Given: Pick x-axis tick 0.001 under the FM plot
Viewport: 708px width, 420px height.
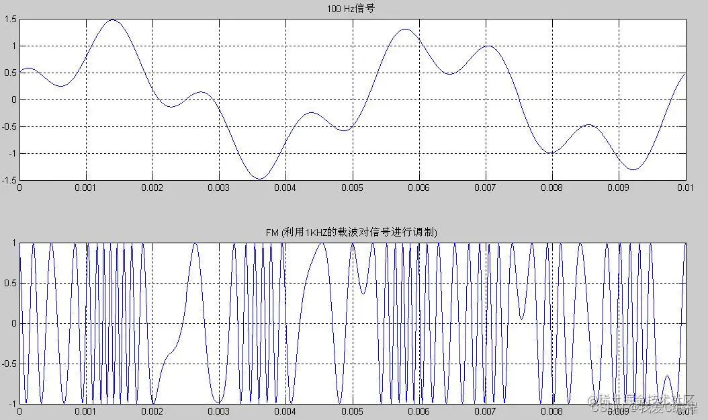Looking at the screenshot, I should pyautogui.click(x=85, y=411).
